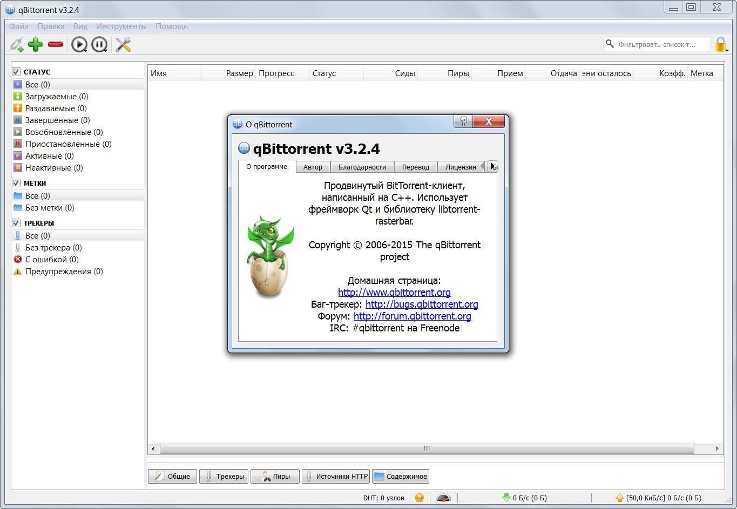Image resolution: width=737 pixels, height=509 pixels.
Task: Click the horizontal scrollbar thumb
Action: coord(427,449)
